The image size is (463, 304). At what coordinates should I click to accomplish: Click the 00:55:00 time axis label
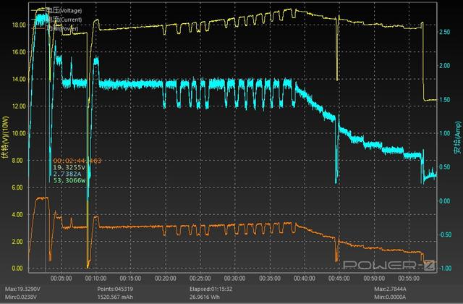[409, 278]
